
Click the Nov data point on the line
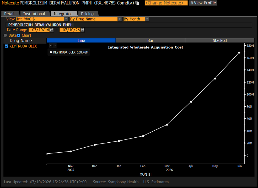tap(71, 151)
